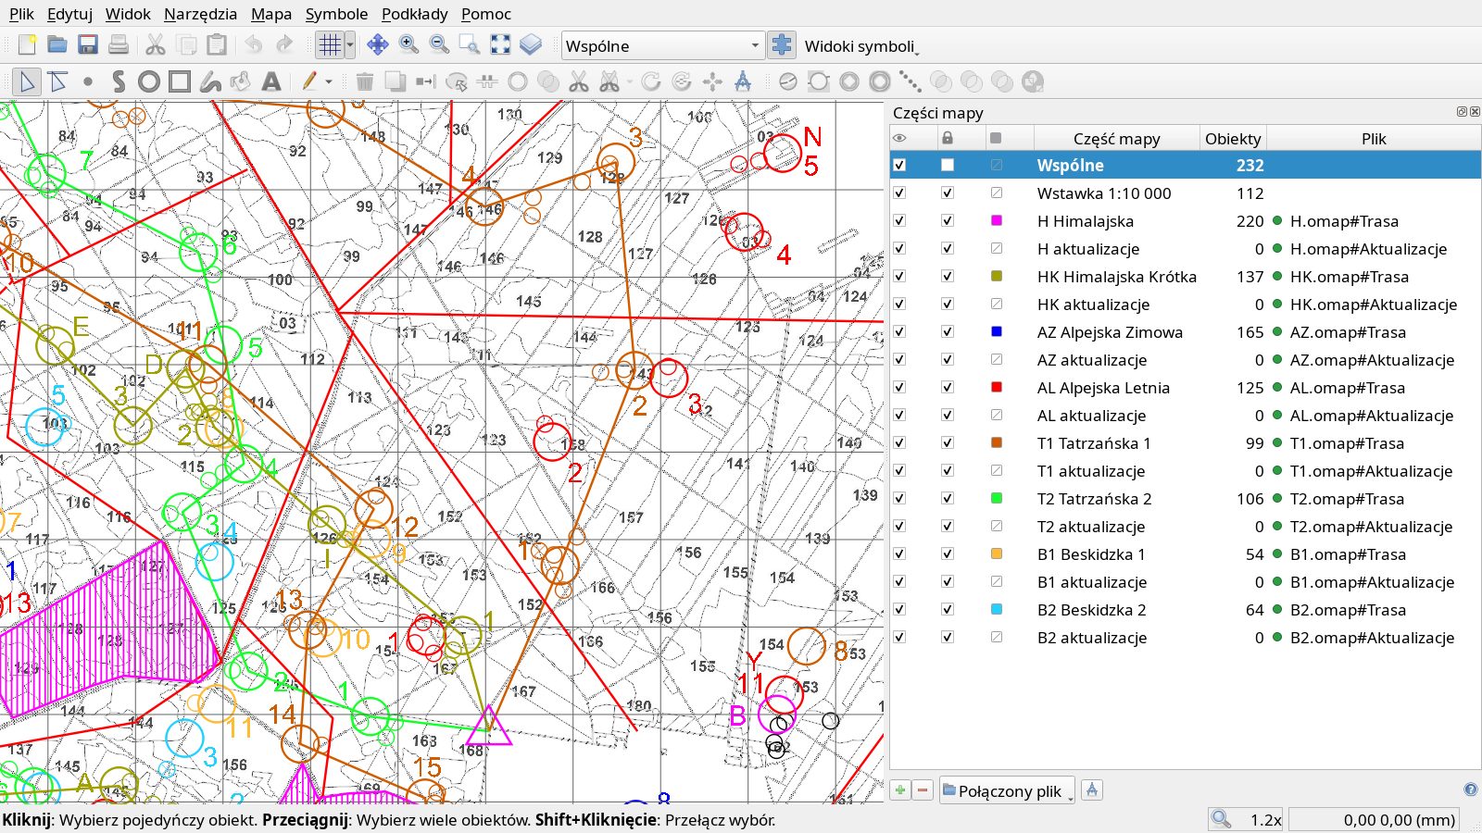Image resolution: width=1482 pixels, height=833 pixels.
Task: Open the Mapa menu
Action: pyautogui.click(x=271, y=14)
